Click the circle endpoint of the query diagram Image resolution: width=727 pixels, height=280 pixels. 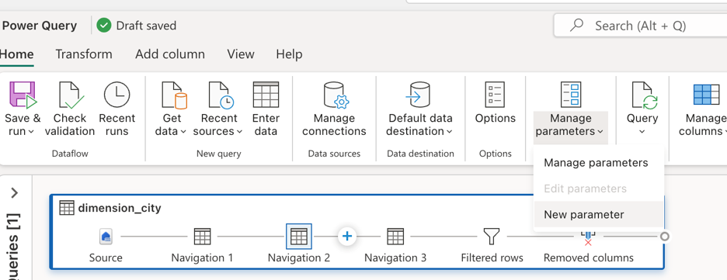coord(664,237)
